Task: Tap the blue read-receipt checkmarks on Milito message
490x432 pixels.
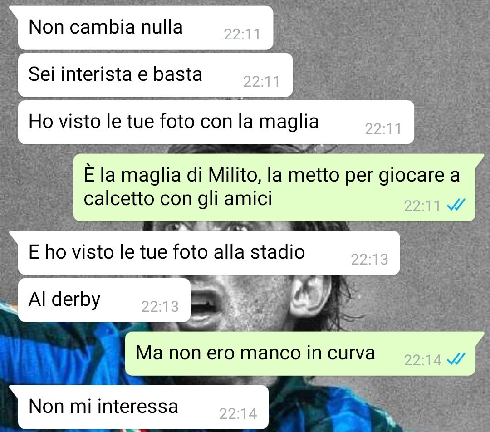Action: tap(456, 205)
